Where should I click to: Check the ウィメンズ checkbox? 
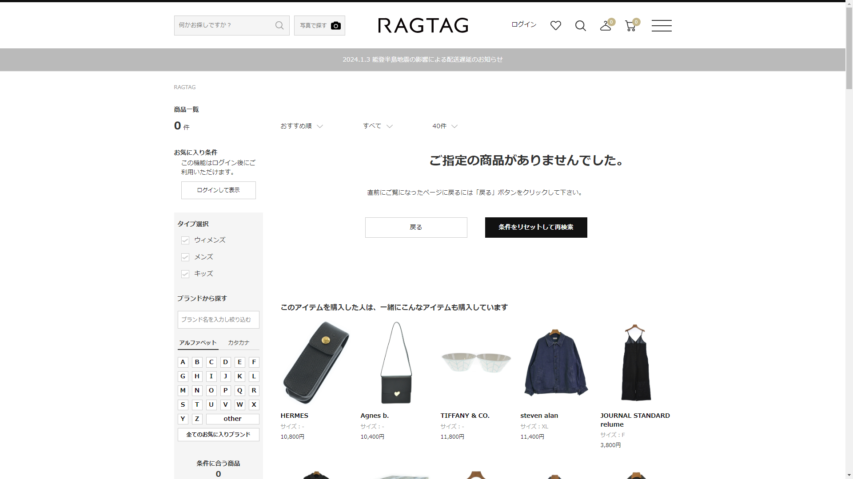(x=185, y=240)
